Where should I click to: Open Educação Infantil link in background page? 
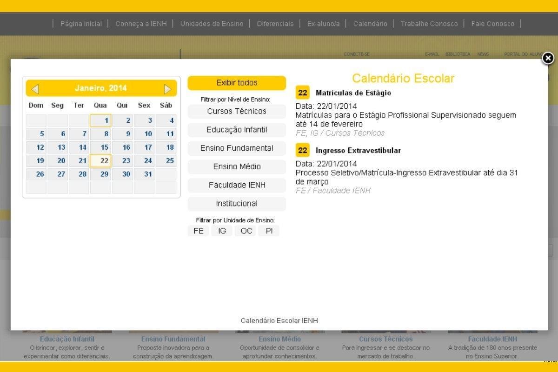[67, 339]
